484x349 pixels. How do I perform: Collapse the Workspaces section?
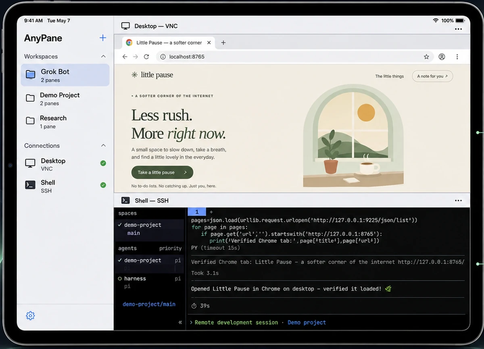103,57
